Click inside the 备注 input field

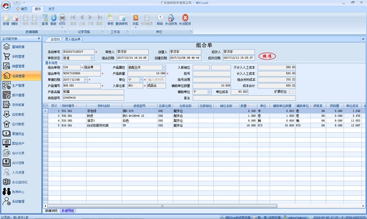244,98
